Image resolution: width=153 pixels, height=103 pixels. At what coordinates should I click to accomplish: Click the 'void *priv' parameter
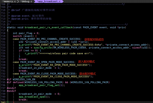pos(117,27)
